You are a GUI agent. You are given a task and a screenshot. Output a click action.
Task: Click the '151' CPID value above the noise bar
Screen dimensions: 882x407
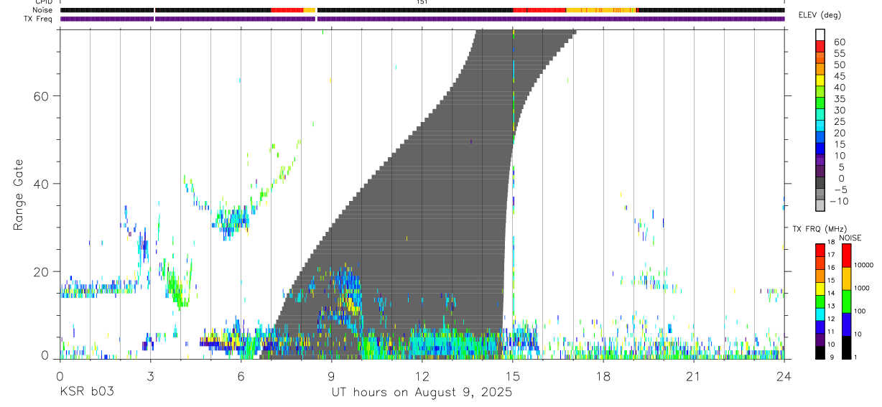coord(422,3)
